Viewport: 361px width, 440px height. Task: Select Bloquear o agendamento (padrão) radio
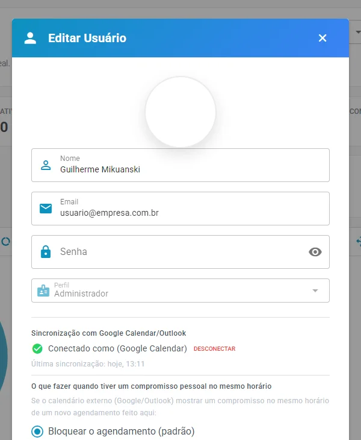pos(37,432)
